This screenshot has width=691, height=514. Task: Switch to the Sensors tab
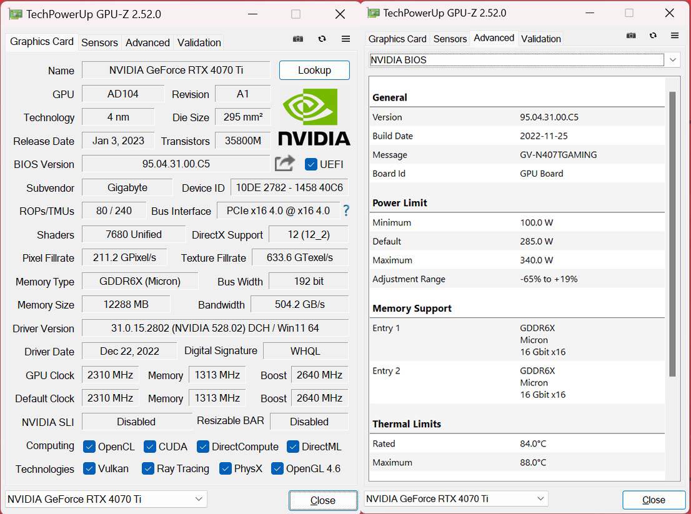coord(99,42)
